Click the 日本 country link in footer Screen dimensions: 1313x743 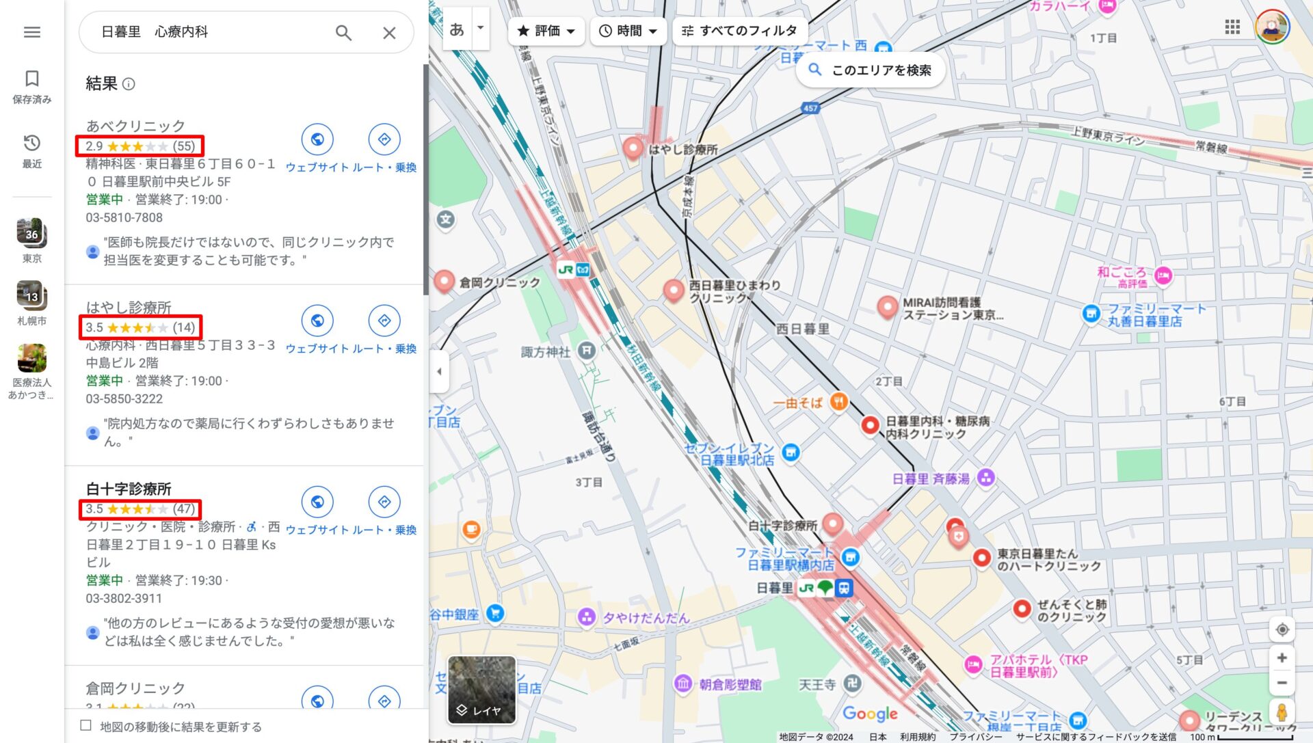coord(877,737)
